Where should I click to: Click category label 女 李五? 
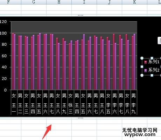(108, 104)
